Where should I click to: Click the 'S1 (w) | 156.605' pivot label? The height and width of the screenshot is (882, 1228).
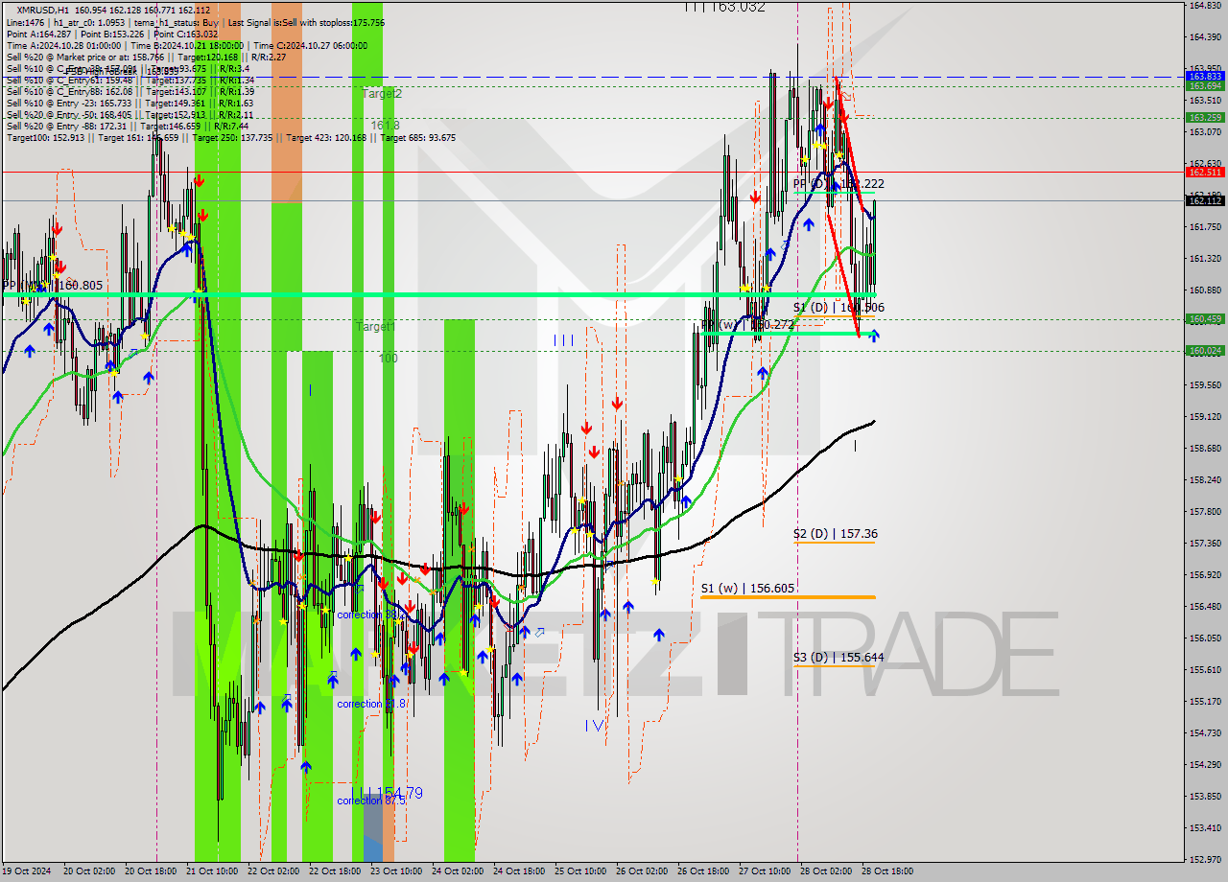tap(747, 589)
